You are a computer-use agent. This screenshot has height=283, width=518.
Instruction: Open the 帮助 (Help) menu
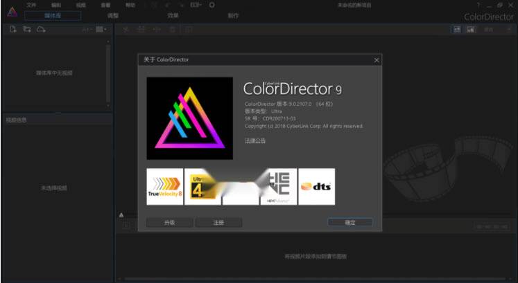130,6
